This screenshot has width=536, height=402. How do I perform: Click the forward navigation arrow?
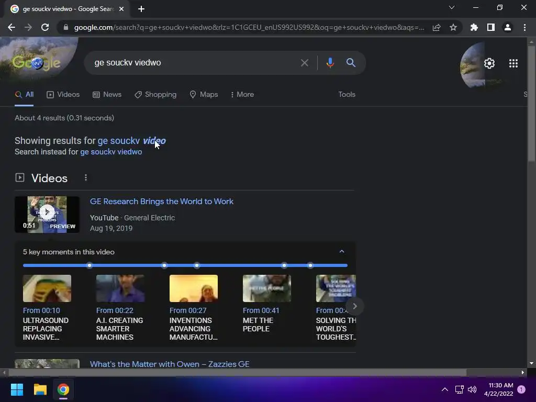click(x=28, y=27)
